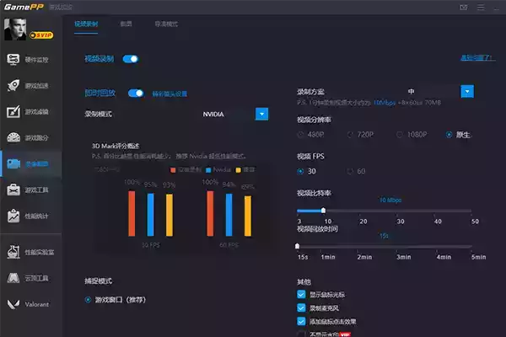Select the 480P resolution option
The image size is (506, 337).
(310, 135)
